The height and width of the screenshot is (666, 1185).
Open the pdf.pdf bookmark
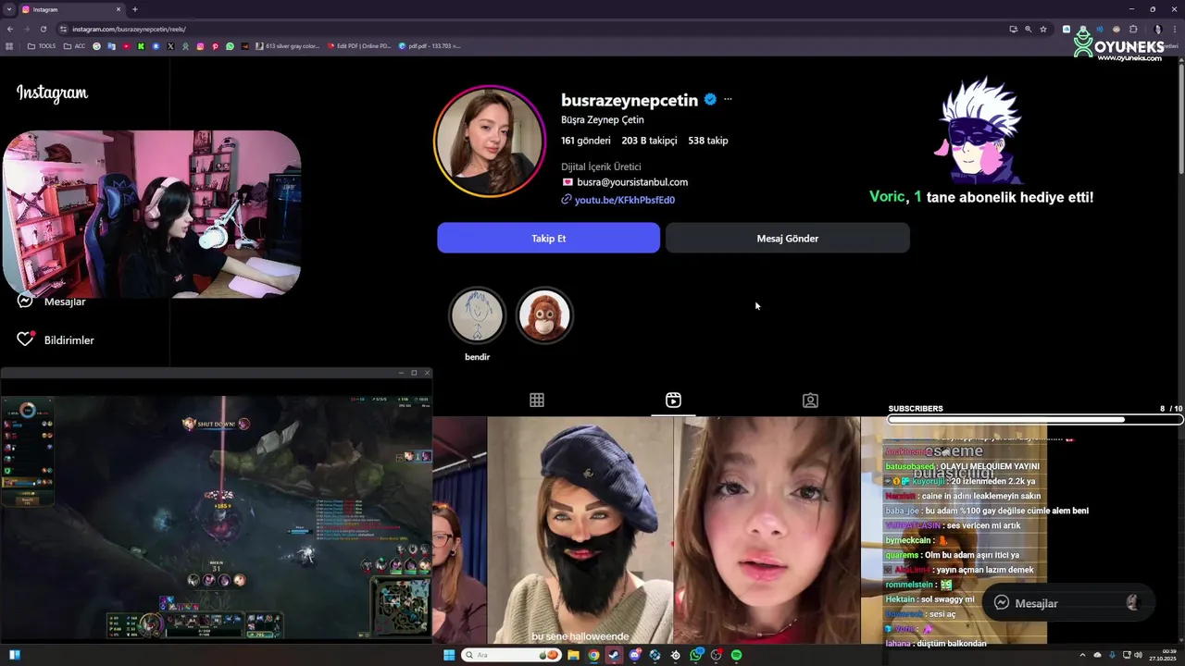[x=430, y=45]
